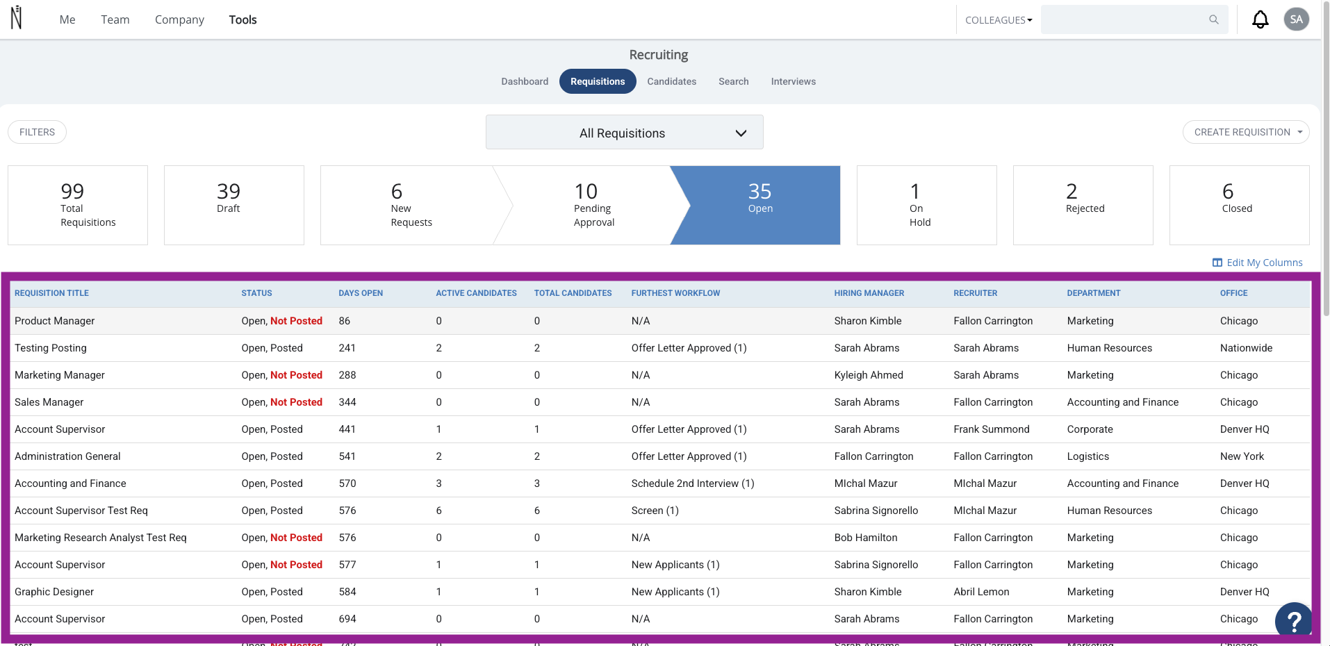1330x646 pixels.
Task: Open the Interviews tab
Action: [x=793, y=81]
